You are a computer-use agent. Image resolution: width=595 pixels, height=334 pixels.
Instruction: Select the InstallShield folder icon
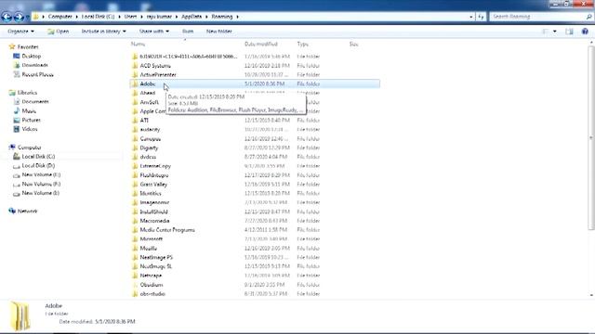[x=135, y=212]
